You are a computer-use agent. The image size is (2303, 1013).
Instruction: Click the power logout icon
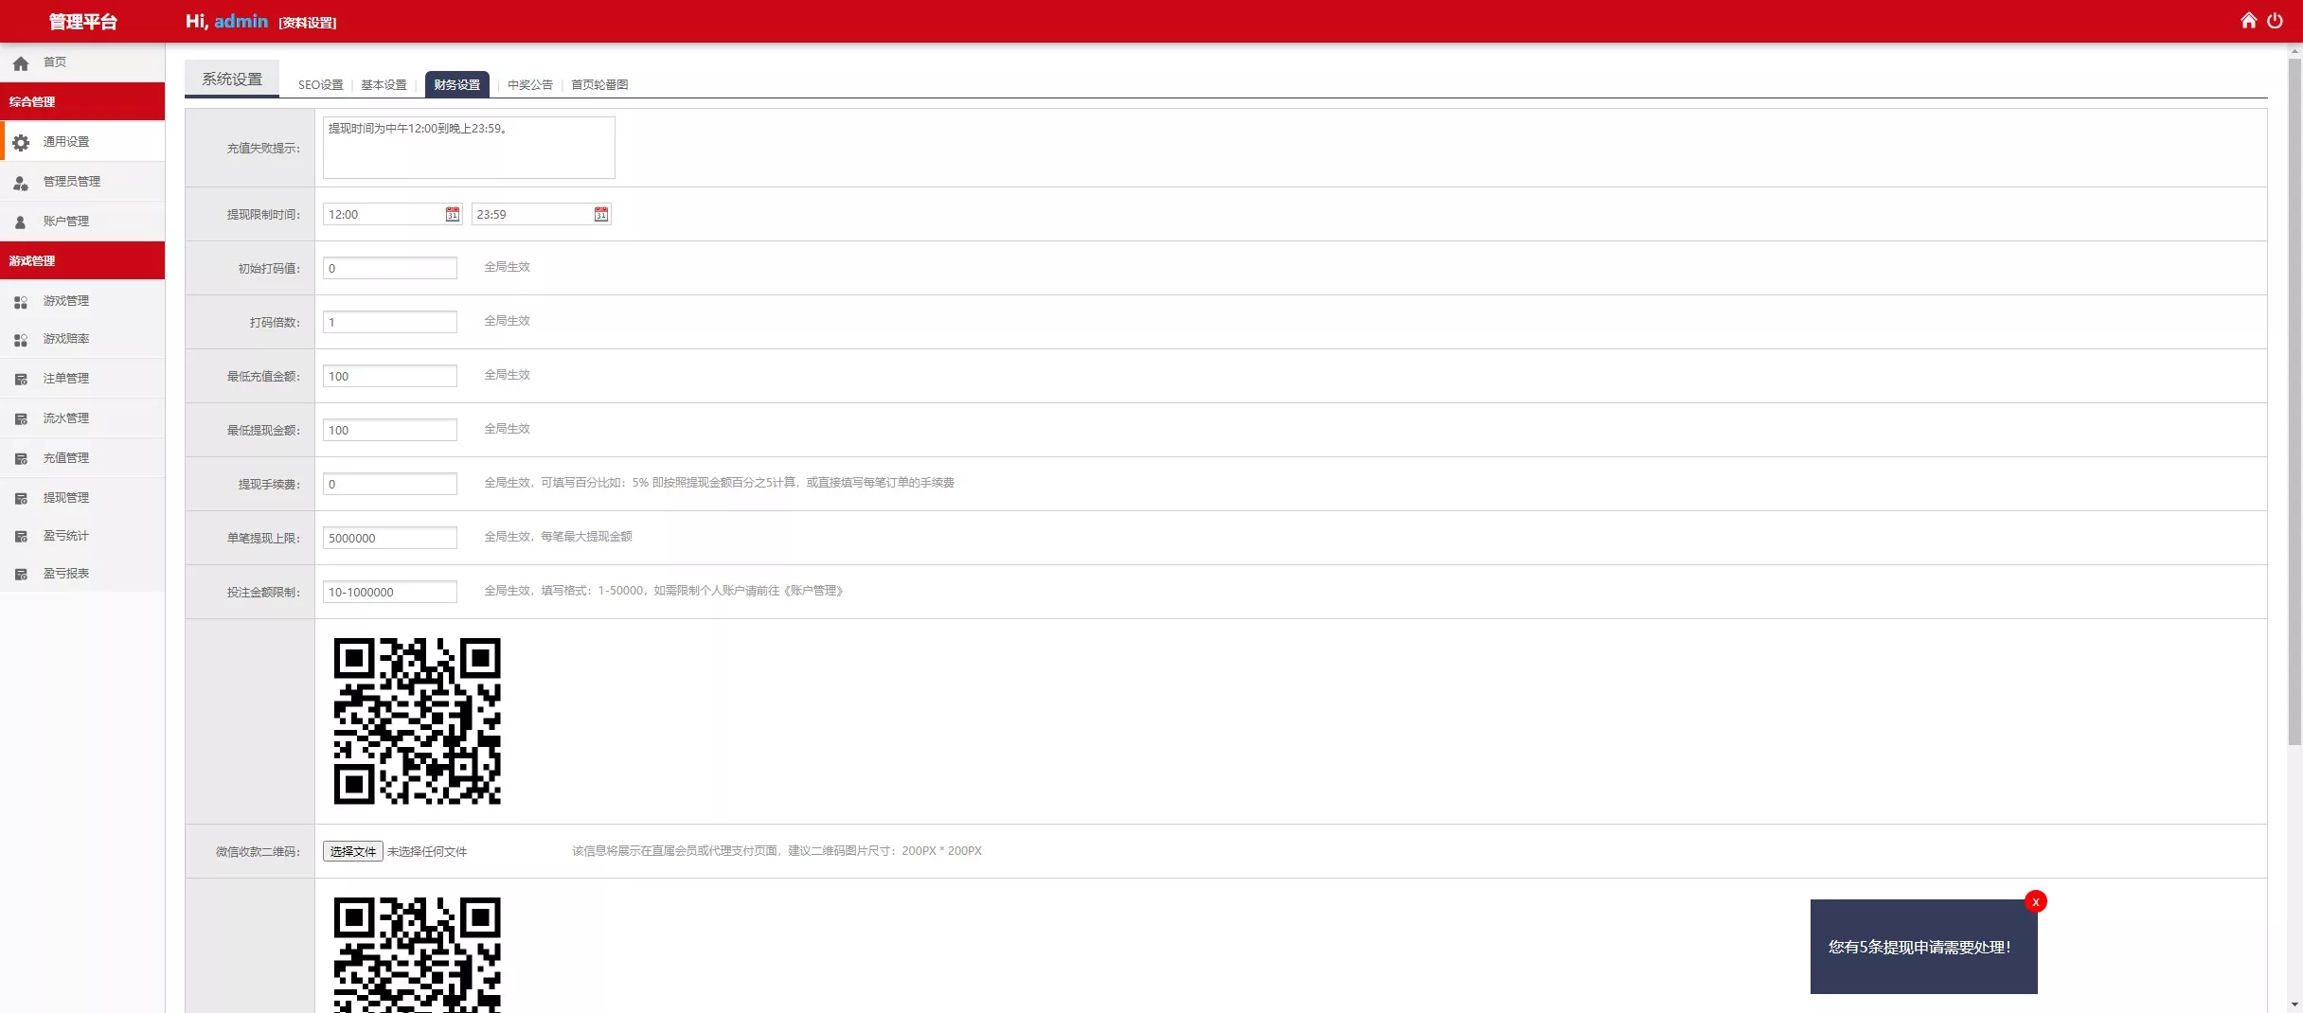click(x=2275, y=21)
